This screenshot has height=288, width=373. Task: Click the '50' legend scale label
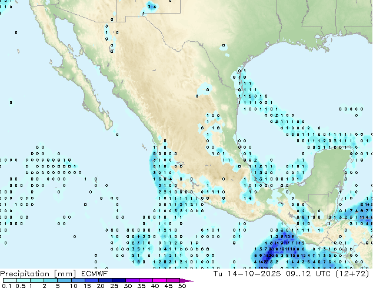(182, 286)
